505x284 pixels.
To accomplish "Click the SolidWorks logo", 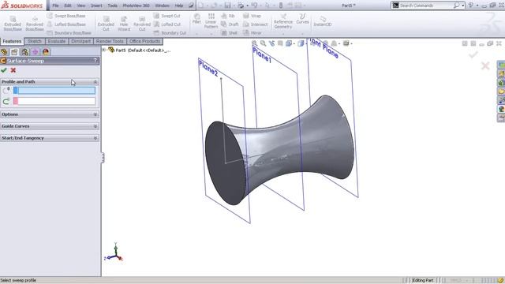I will 22,6.
